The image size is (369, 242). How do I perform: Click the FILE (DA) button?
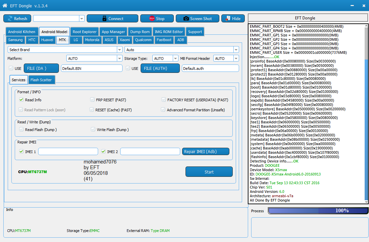41,69
